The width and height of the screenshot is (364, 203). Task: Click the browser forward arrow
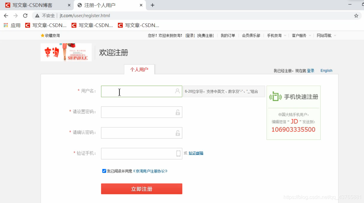pyautogui.click(x=15, y=16)
